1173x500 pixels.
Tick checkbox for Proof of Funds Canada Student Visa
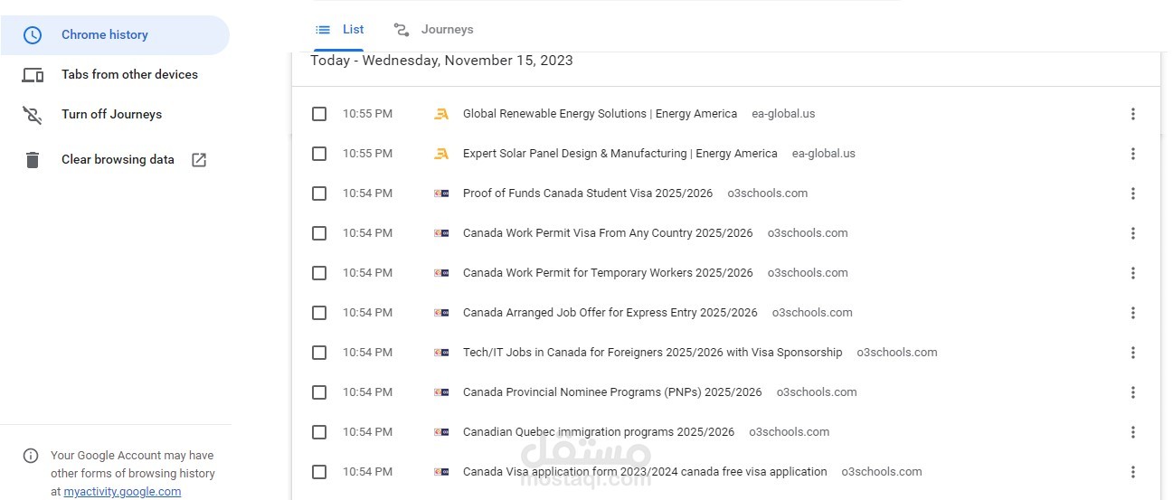pos(319,193)
